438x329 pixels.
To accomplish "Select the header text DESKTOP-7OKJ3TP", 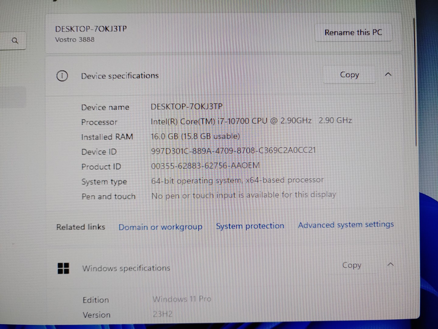I will pos(91,29).
